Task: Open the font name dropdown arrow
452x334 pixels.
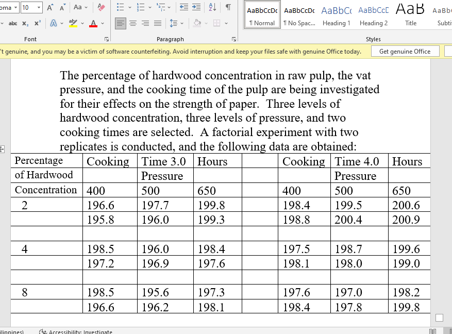Action: coord(15,8)
